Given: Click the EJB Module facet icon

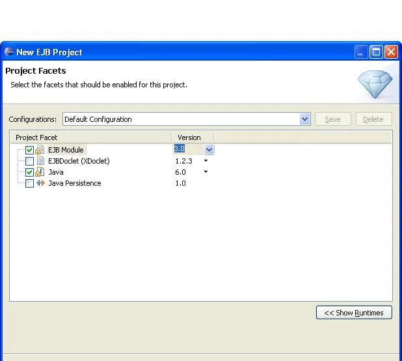Looking at the screenshot, I should pos(40,150).
